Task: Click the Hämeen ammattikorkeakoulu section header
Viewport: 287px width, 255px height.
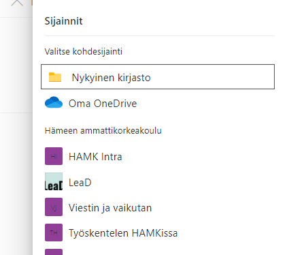Action: coord(103,131)
